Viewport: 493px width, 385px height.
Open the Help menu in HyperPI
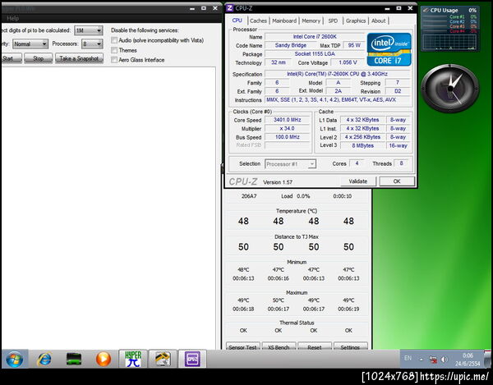12,18
